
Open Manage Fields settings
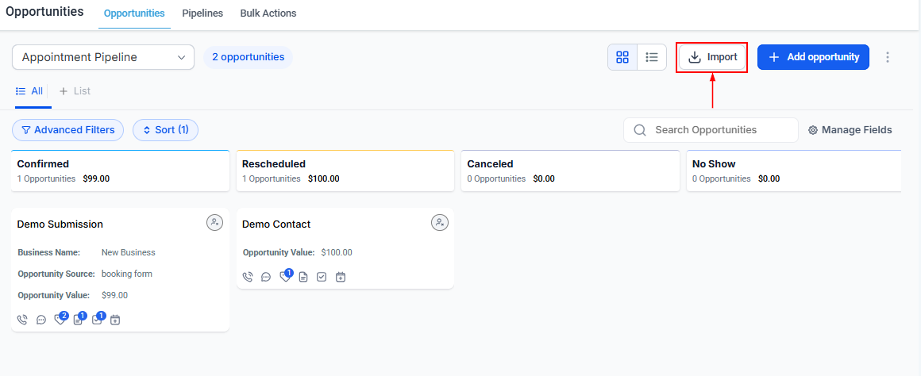tap(850, 130)
